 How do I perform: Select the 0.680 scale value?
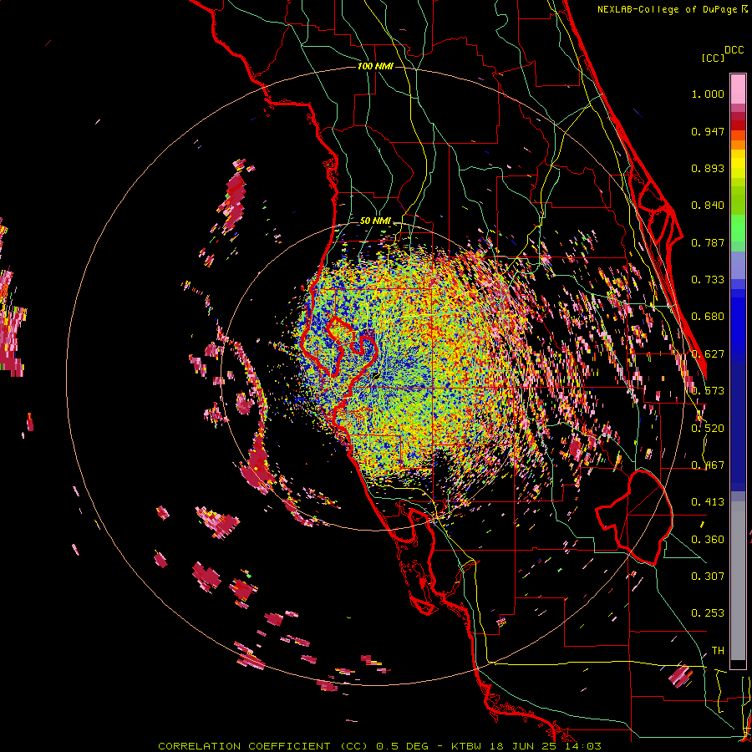point(708,317)
